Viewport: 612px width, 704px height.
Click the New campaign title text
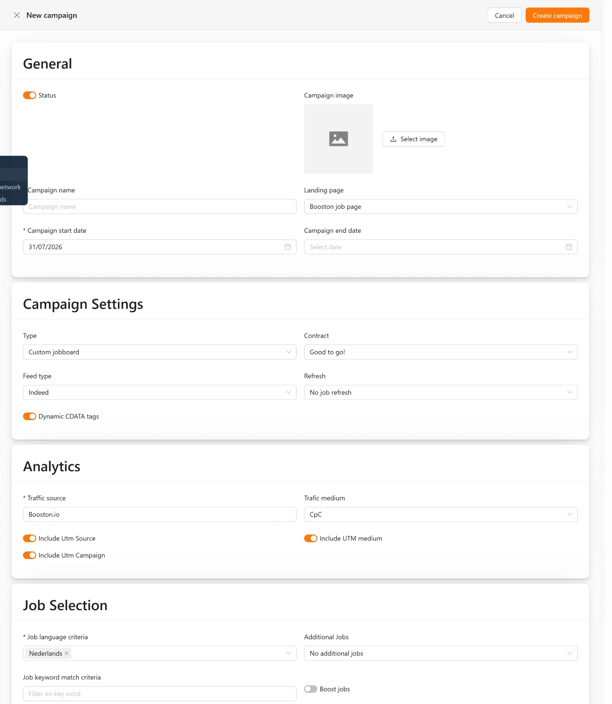tap(52, 15)
